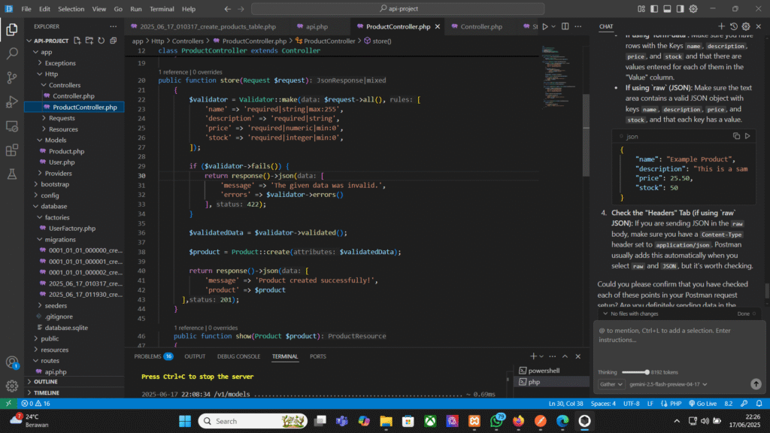Adjust the Thinking tokens slider
Screen dimensions: 770x433
coord(647,371)
